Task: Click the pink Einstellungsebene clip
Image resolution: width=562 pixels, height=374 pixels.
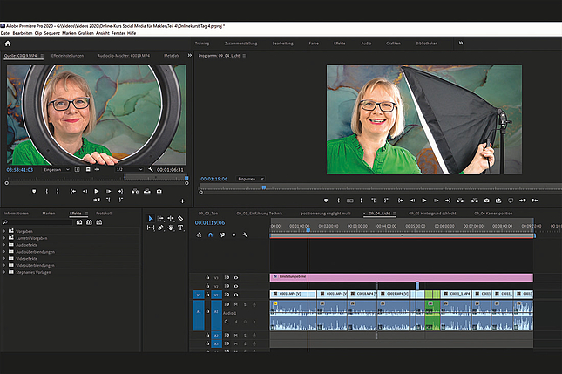Action: (x=401, y=277)
